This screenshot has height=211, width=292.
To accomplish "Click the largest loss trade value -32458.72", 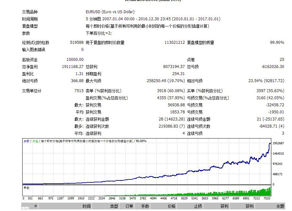I will pyautogui.click(x=275, y=105).
